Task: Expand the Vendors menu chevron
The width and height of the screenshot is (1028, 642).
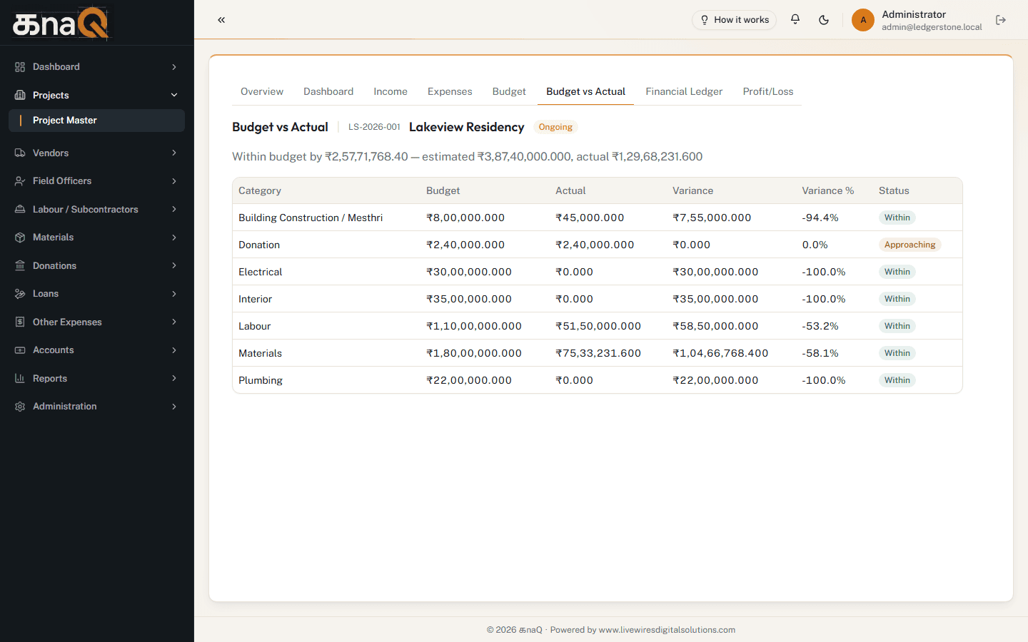Action: pyautogui.click(x=174, y=153)
